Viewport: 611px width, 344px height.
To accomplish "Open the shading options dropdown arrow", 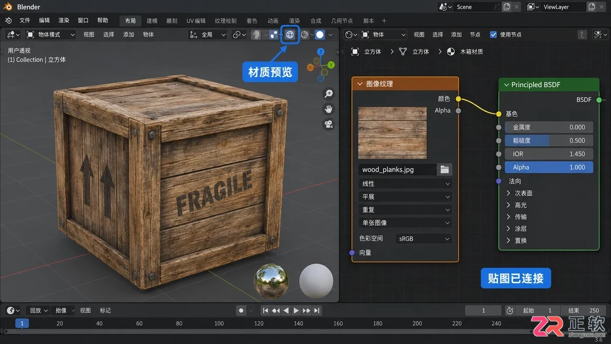I will point(331,34).
